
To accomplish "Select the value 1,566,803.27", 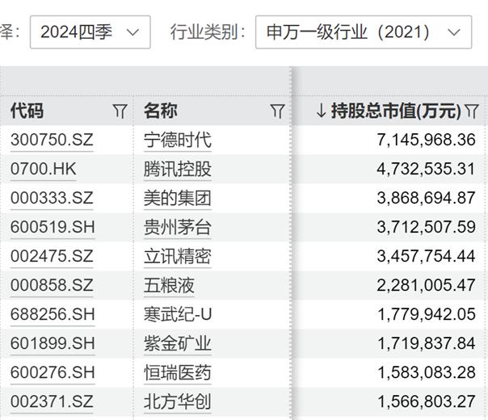I will (426, 402).
